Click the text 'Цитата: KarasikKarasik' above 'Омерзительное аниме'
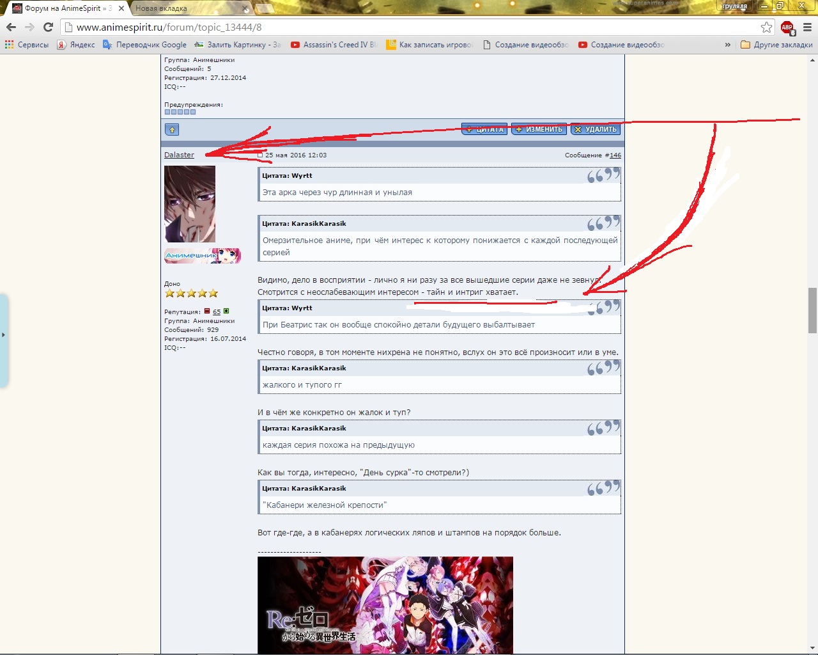 click(x=304, y=223)
